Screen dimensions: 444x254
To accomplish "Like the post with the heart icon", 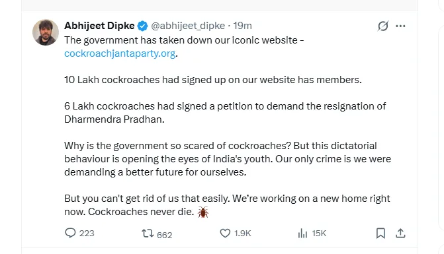I will [225, 233].
